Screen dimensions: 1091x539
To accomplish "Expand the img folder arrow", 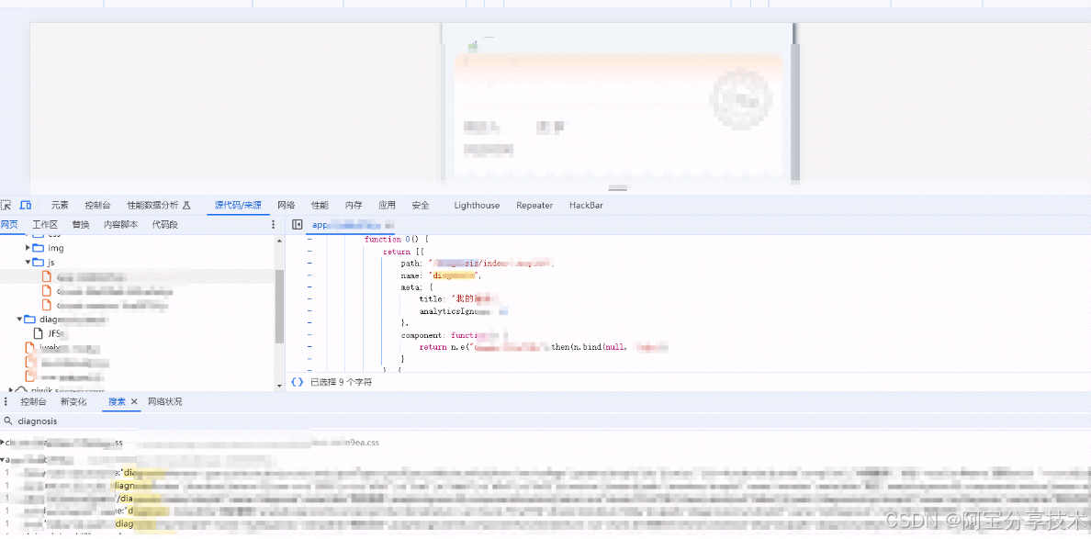I will pos(28,248).
